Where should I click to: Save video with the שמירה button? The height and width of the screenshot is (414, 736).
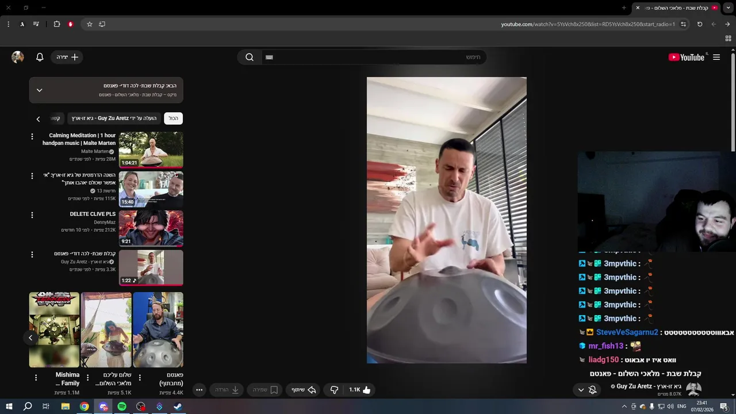tap(265, 389)
